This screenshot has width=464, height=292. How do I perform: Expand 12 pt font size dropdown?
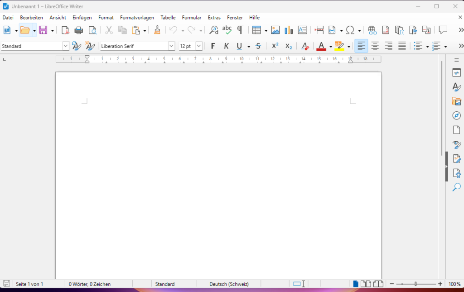click(199, 46)
